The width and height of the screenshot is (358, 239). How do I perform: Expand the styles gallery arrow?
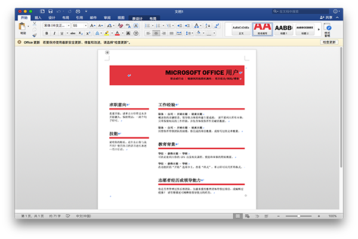point(319,29)
